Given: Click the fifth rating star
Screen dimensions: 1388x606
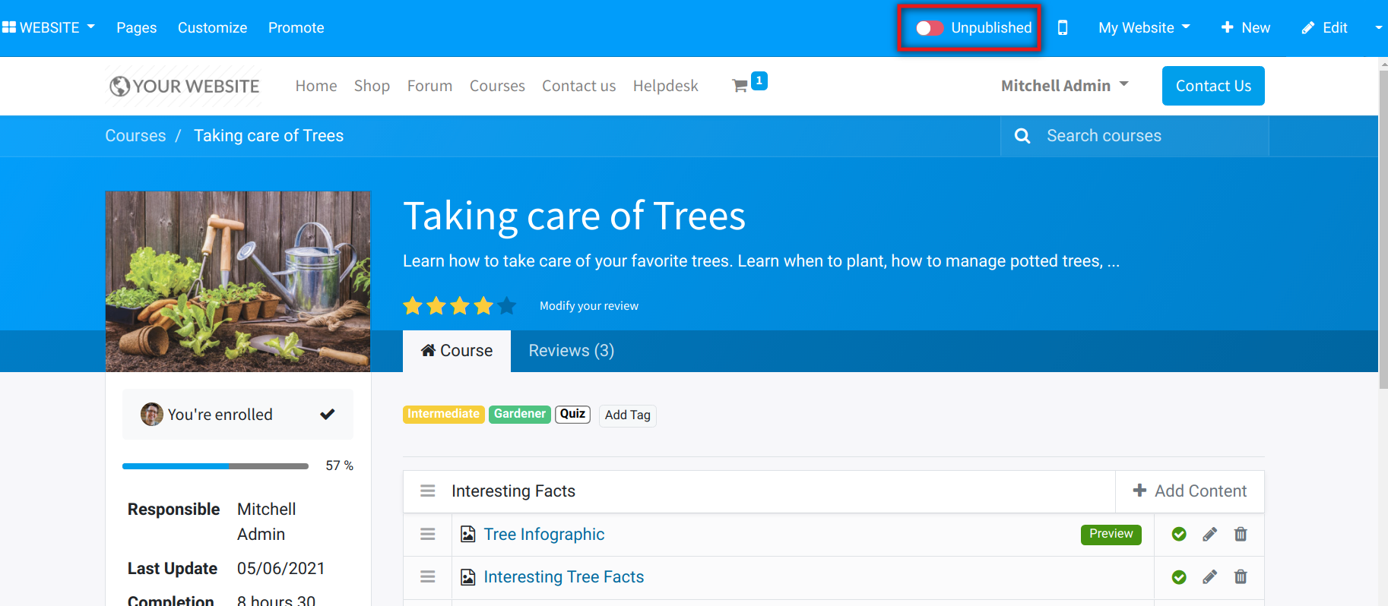Looking at the screenshot, I should point(507,306).
